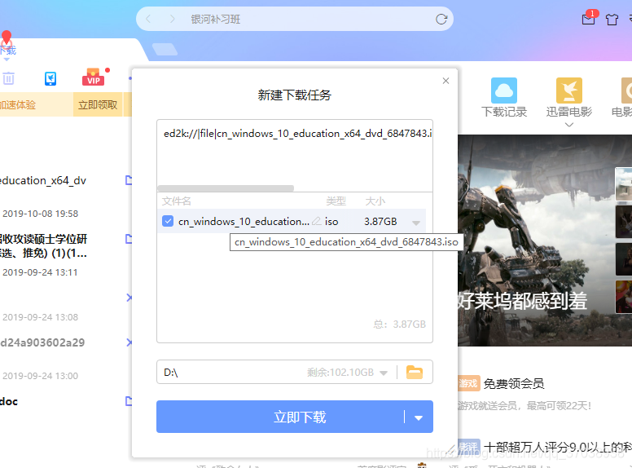Click the 立即领取 button

[98, 105]
